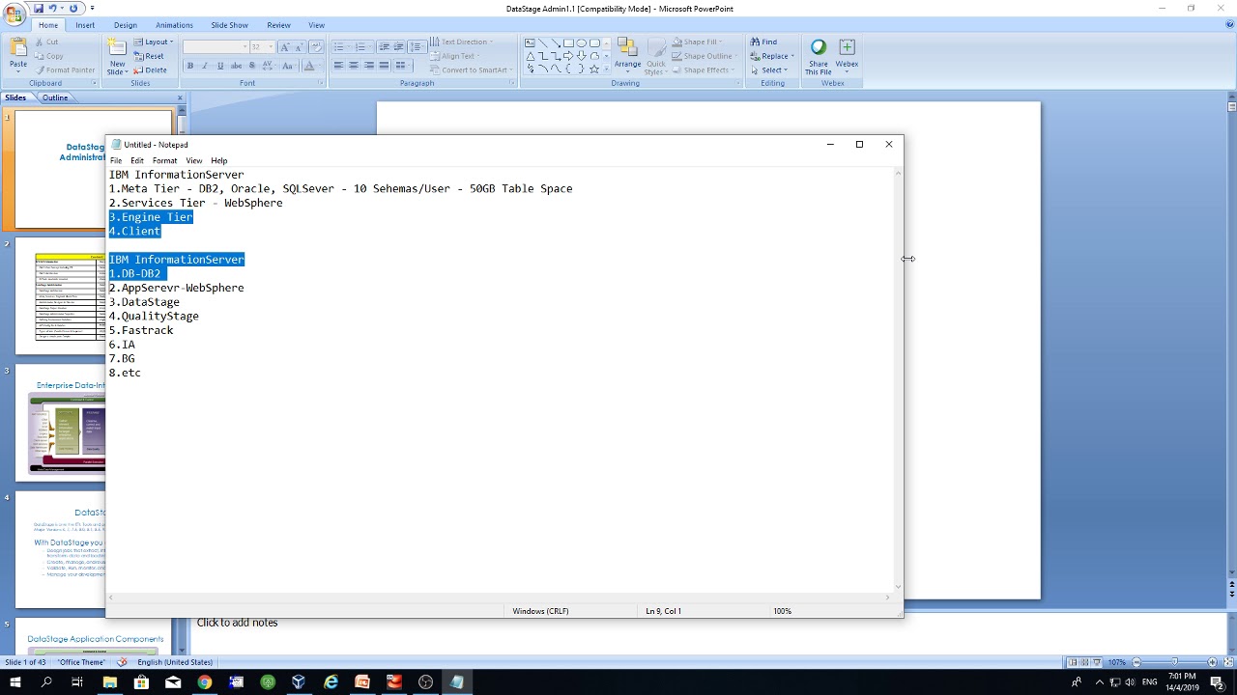This screenshot has width=1237, height=695.
Task: Zoom in using the plus button
Action: tap(1213, 662)
